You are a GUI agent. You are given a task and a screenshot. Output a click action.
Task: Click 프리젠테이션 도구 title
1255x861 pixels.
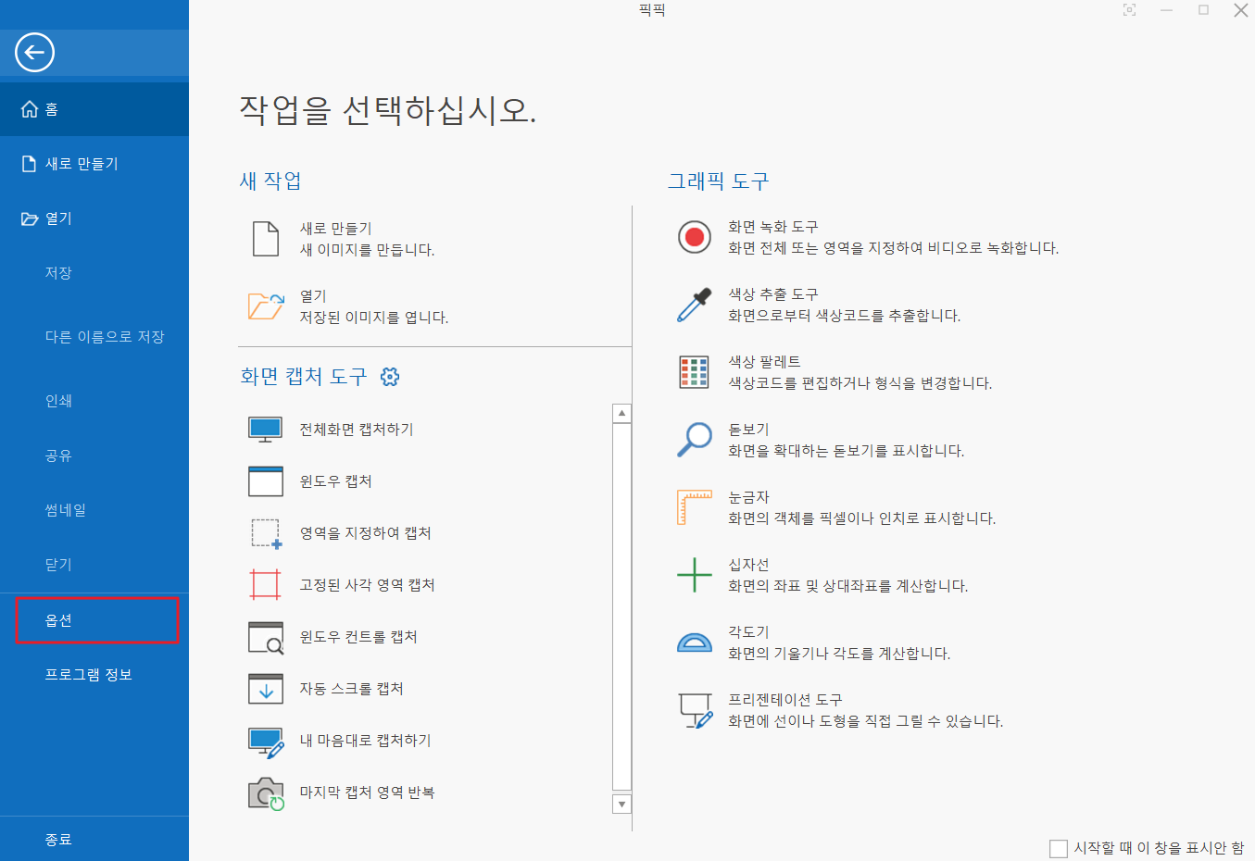point(785,700)
